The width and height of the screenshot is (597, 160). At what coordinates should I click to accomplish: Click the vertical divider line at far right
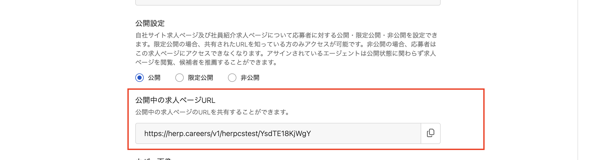[578, 79]
